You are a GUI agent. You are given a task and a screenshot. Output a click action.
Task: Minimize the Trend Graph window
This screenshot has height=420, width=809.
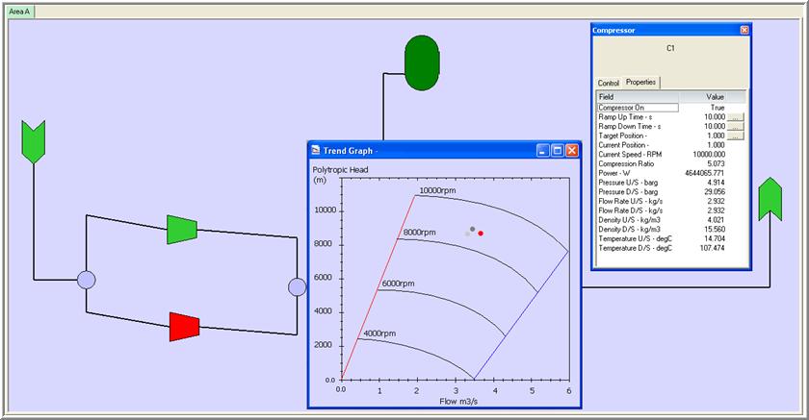542,150
